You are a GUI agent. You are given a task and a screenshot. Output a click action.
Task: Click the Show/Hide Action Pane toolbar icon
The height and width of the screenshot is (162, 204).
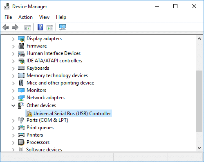pos(50,27)
